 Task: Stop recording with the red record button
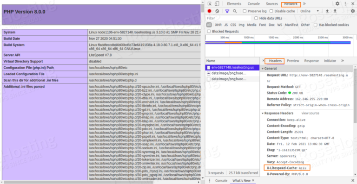click(x=210, y=11)
